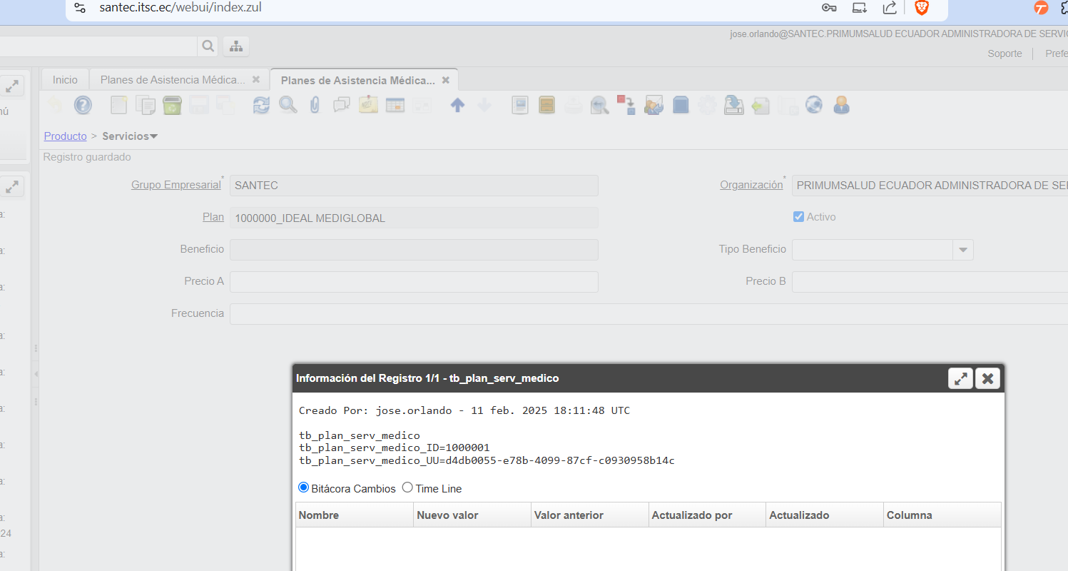The image size is (1068, 571).
Task: Close the active Planes de Asistencia Médica tab
Action: [x=446, y=81]
